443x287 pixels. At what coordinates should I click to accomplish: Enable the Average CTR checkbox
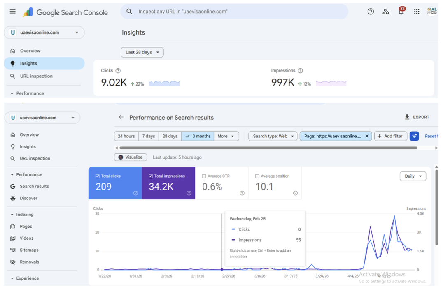[x=204, y=176]
